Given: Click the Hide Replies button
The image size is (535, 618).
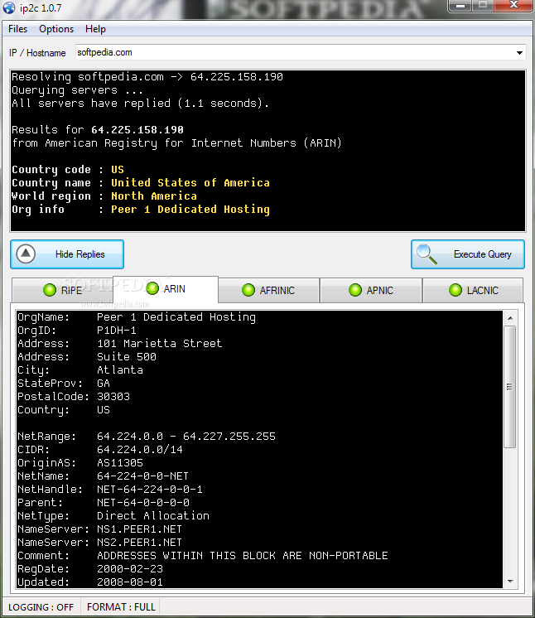Looking at the screenshot, I should tap(67, 254).
